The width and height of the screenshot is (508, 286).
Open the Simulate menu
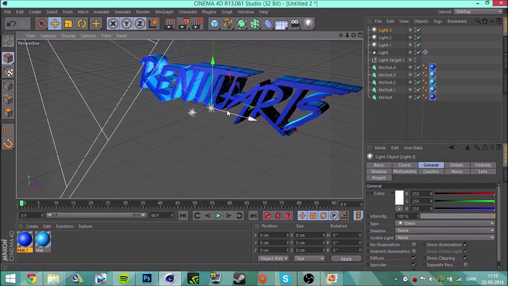pos(123,12)
